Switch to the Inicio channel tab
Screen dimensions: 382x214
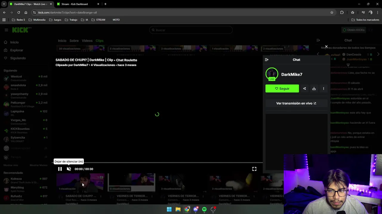[62, 41]
